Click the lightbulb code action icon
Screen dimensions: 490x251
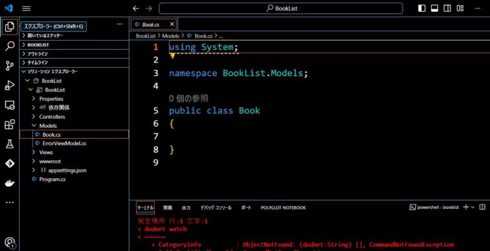tap(172, 56)
